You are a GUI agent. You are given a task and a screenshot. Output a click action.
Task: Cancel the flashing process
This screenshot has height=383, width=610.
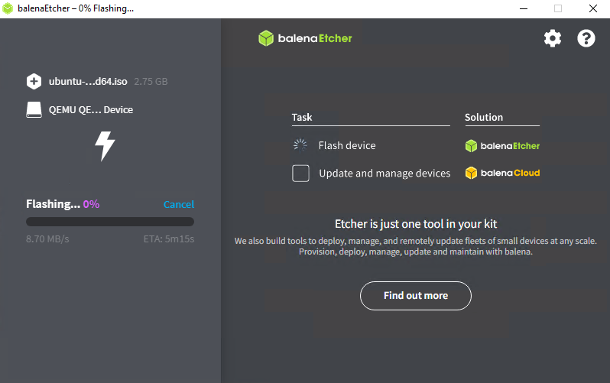(x=179, y=204)
